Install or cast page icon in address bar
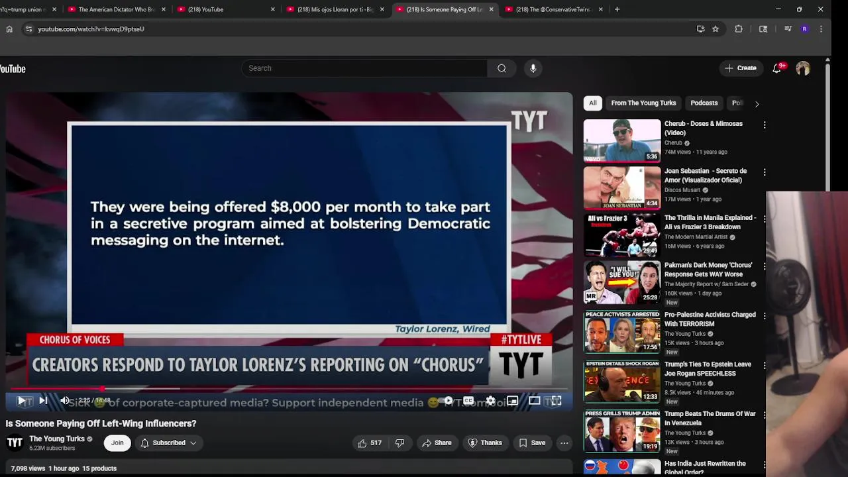Viewport: 848px width, 477px height. point(700,29)
